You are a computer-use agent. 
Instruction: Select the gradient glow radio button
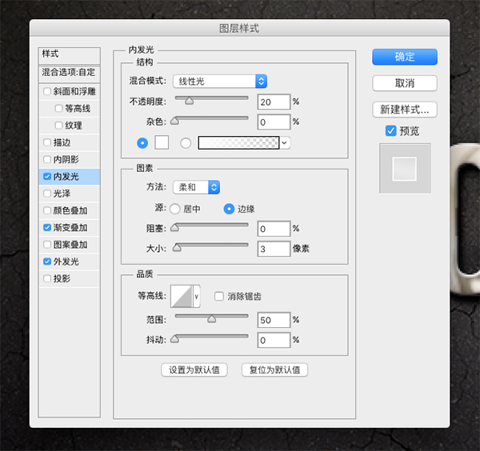(186, 142)
